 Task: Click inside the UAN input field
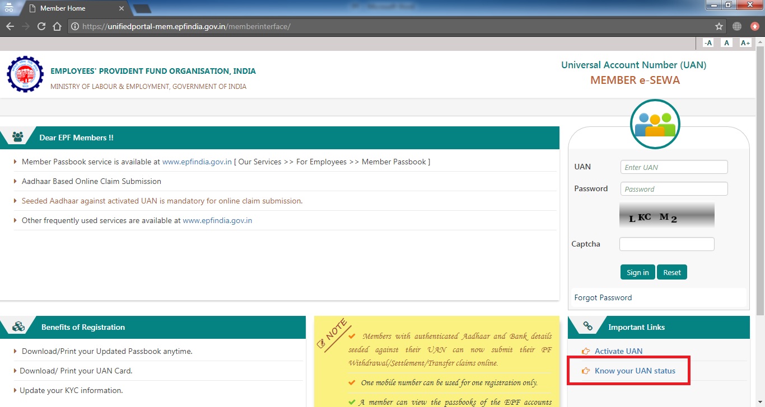coord(673,167)
